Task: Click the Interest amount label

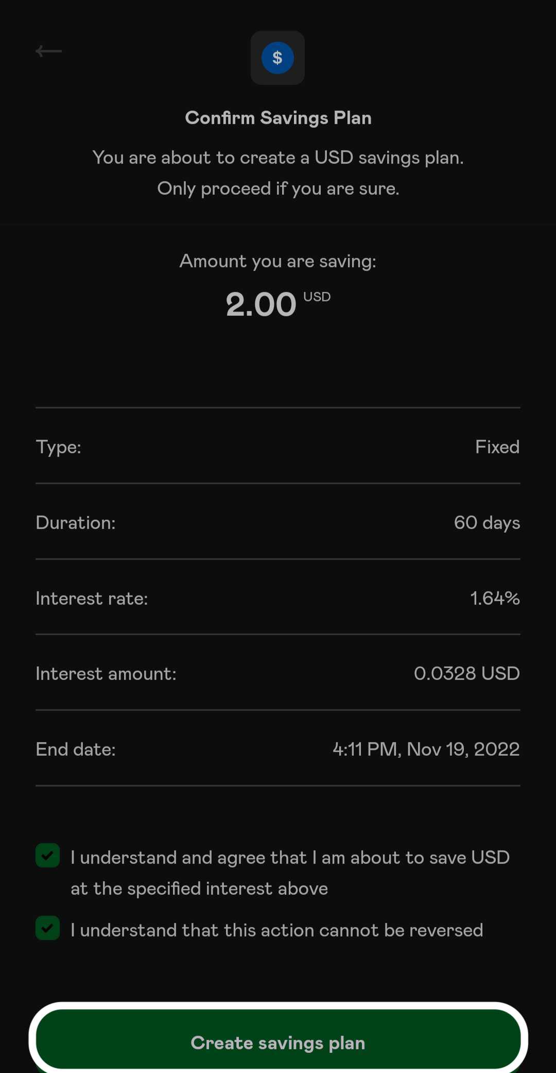Action: (106, 673)
